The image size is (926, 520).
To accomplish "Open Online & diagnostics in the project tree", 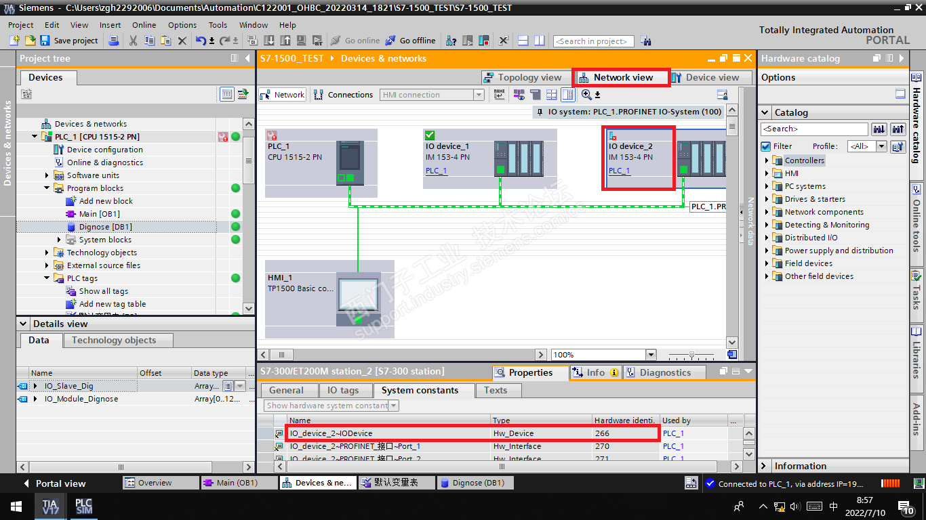I will (105, 162).
